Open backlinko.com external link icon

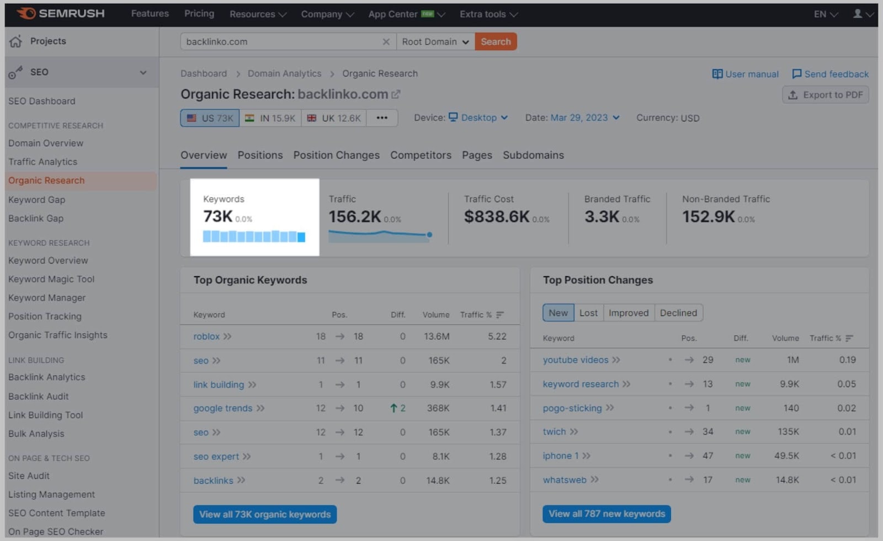pos(396,94)
